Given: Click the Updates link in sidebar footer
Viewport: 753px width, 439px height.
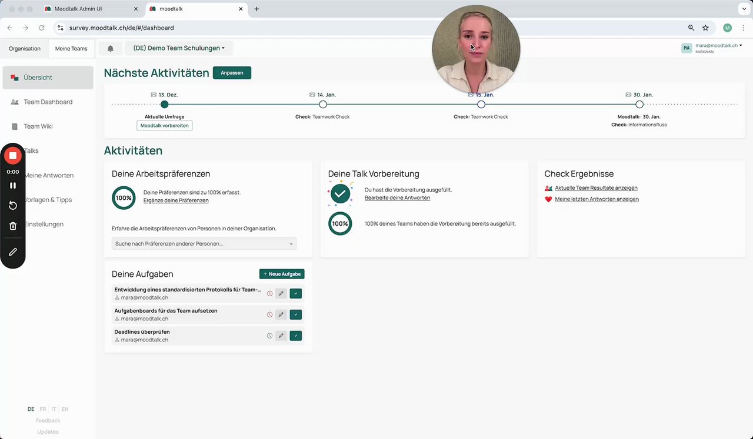Looking at the screenshot, I should 48,431.
